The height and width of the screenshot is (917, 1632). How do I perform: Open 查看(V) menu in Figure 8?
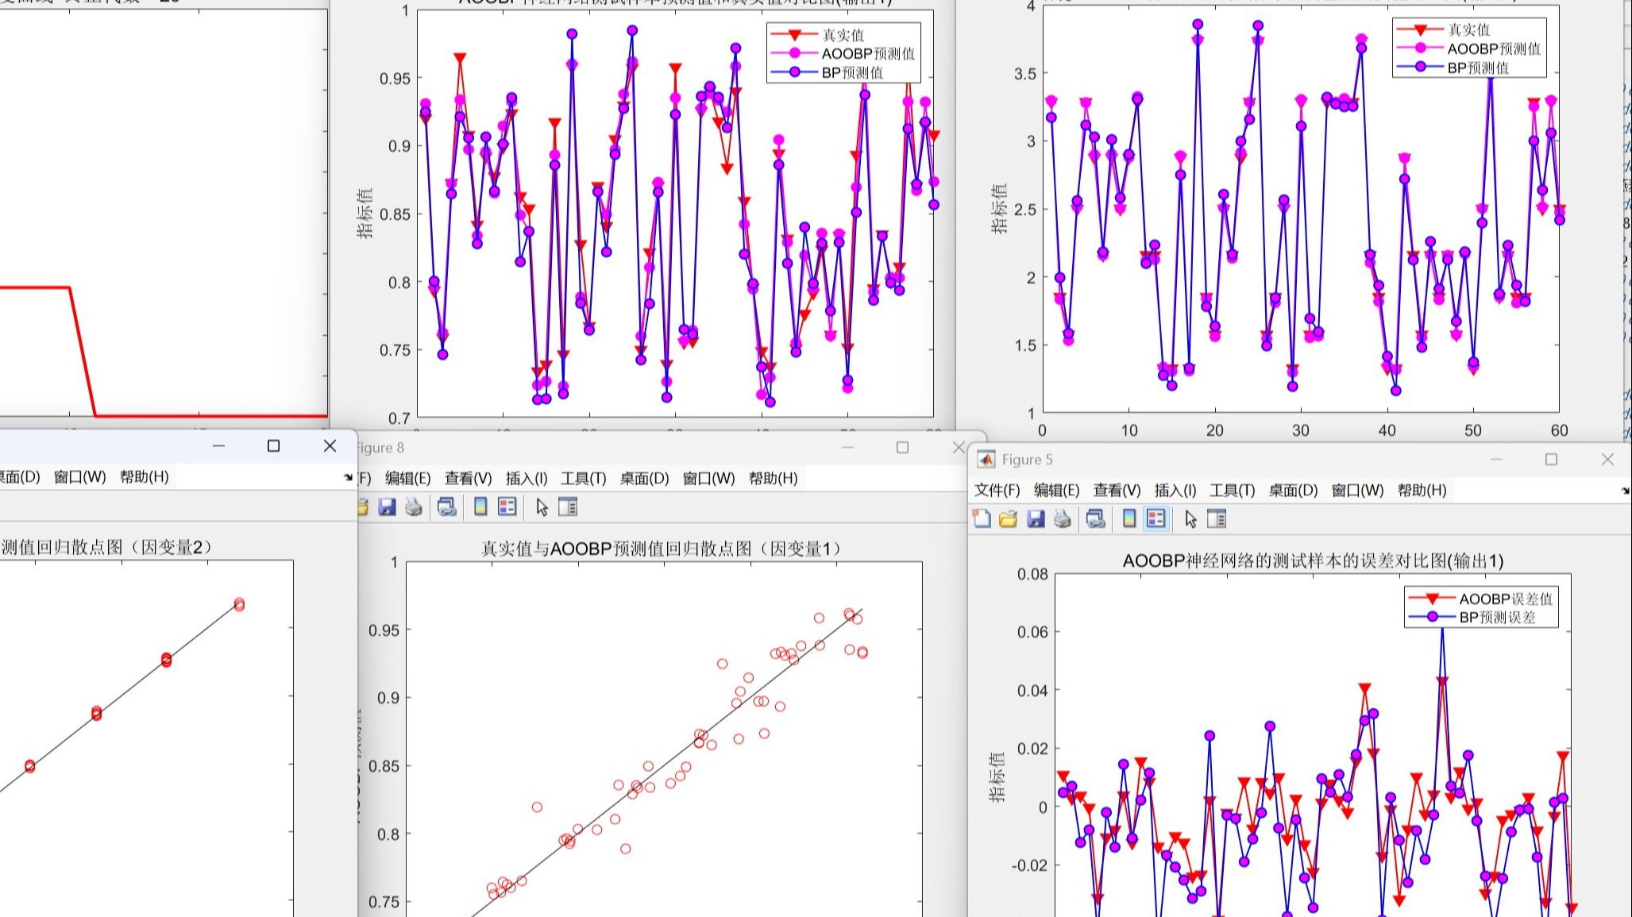468,479
